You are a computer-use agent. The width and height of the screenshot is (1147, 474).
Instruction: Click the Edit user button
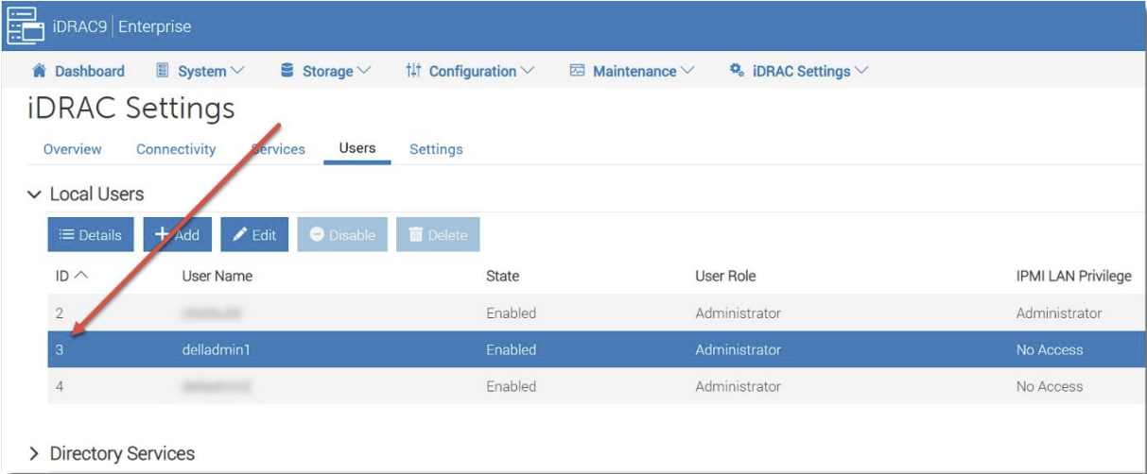point(254,235)
